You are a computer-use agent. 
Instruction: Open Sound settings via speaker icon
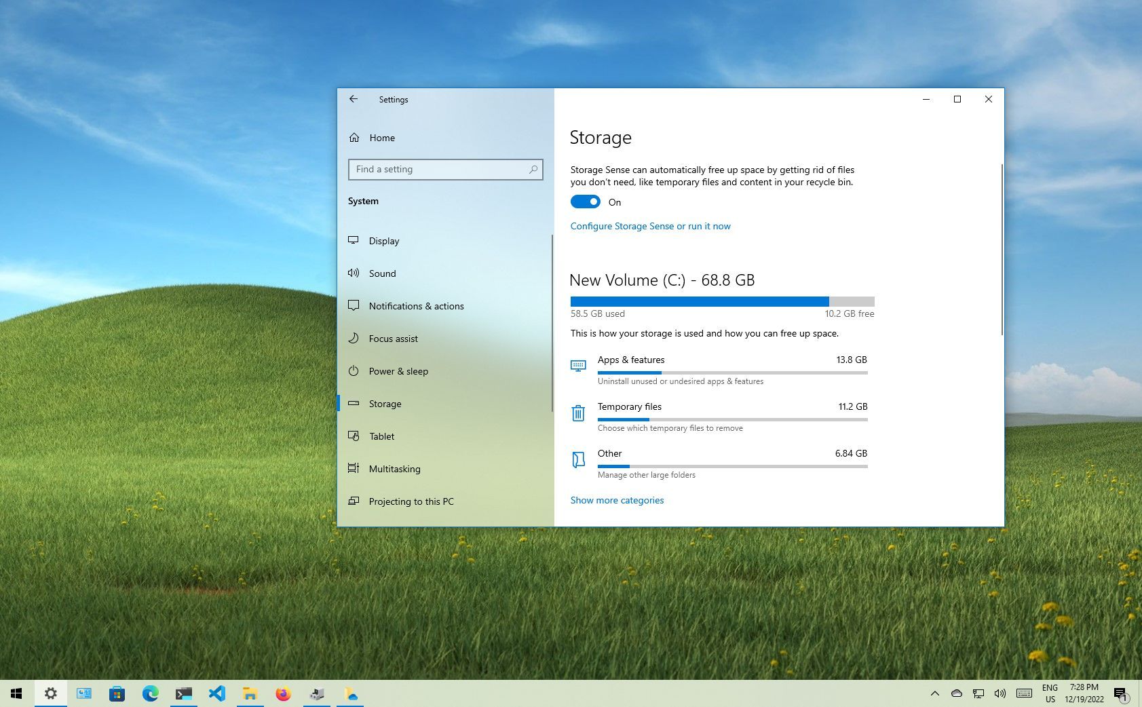354,273
